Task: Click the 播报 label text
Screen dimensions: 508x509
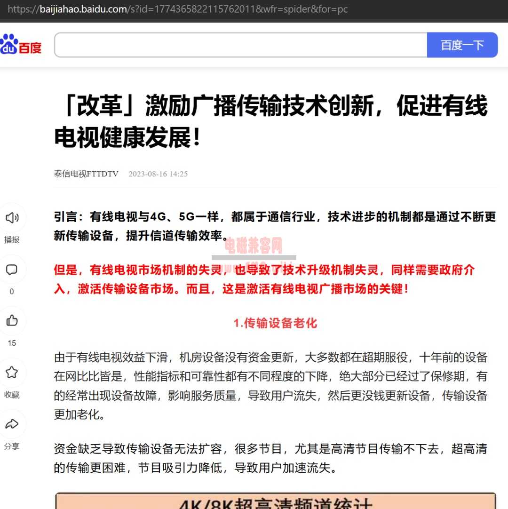Action: click(x=12, y=240)
